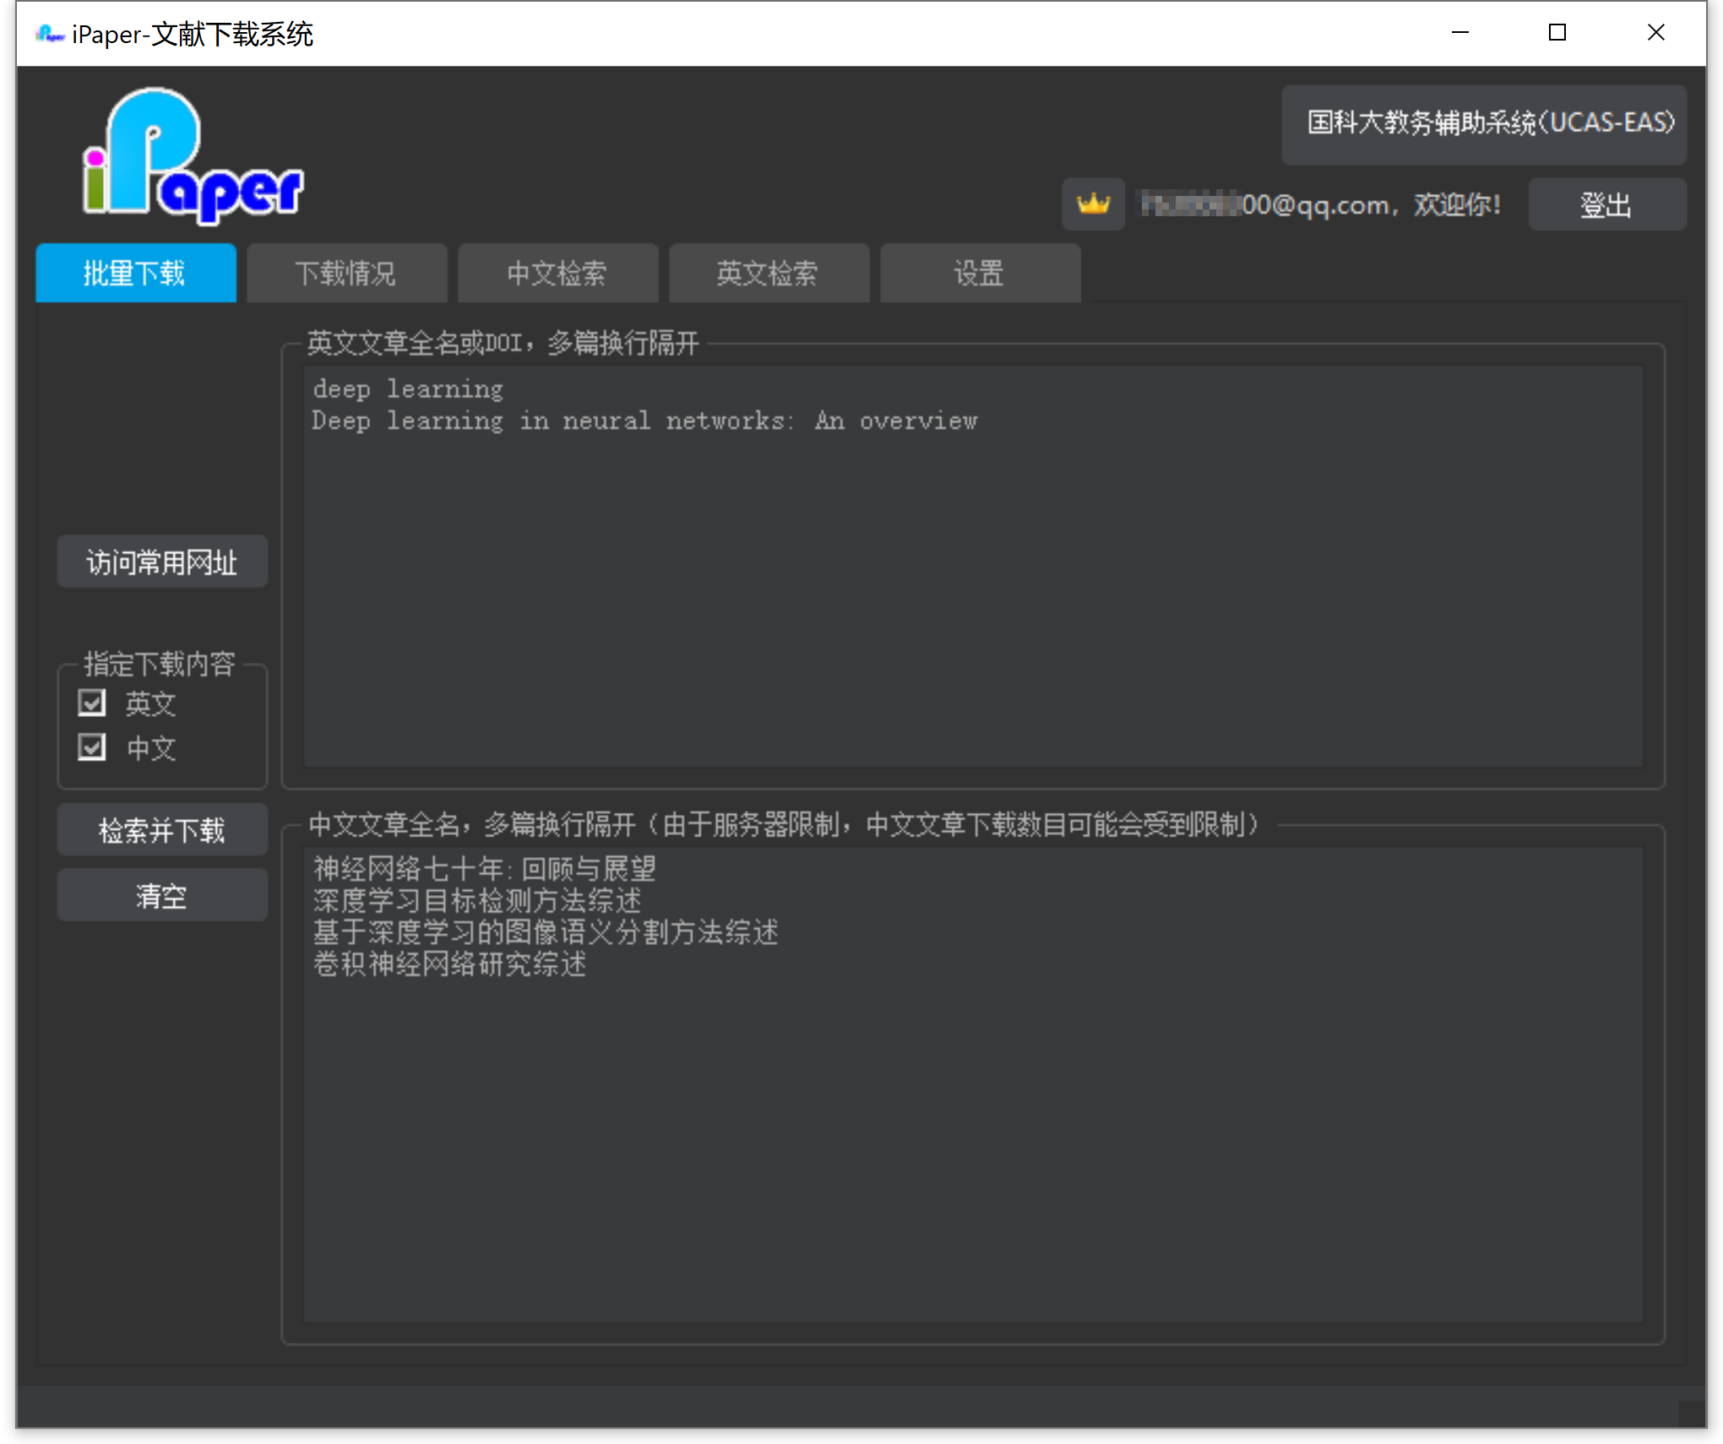Image resolution: width=1723 pixels, height=1444 pixels.
Task: Click the small iPaper icon in title bar
Action: (x=49, y=34)
